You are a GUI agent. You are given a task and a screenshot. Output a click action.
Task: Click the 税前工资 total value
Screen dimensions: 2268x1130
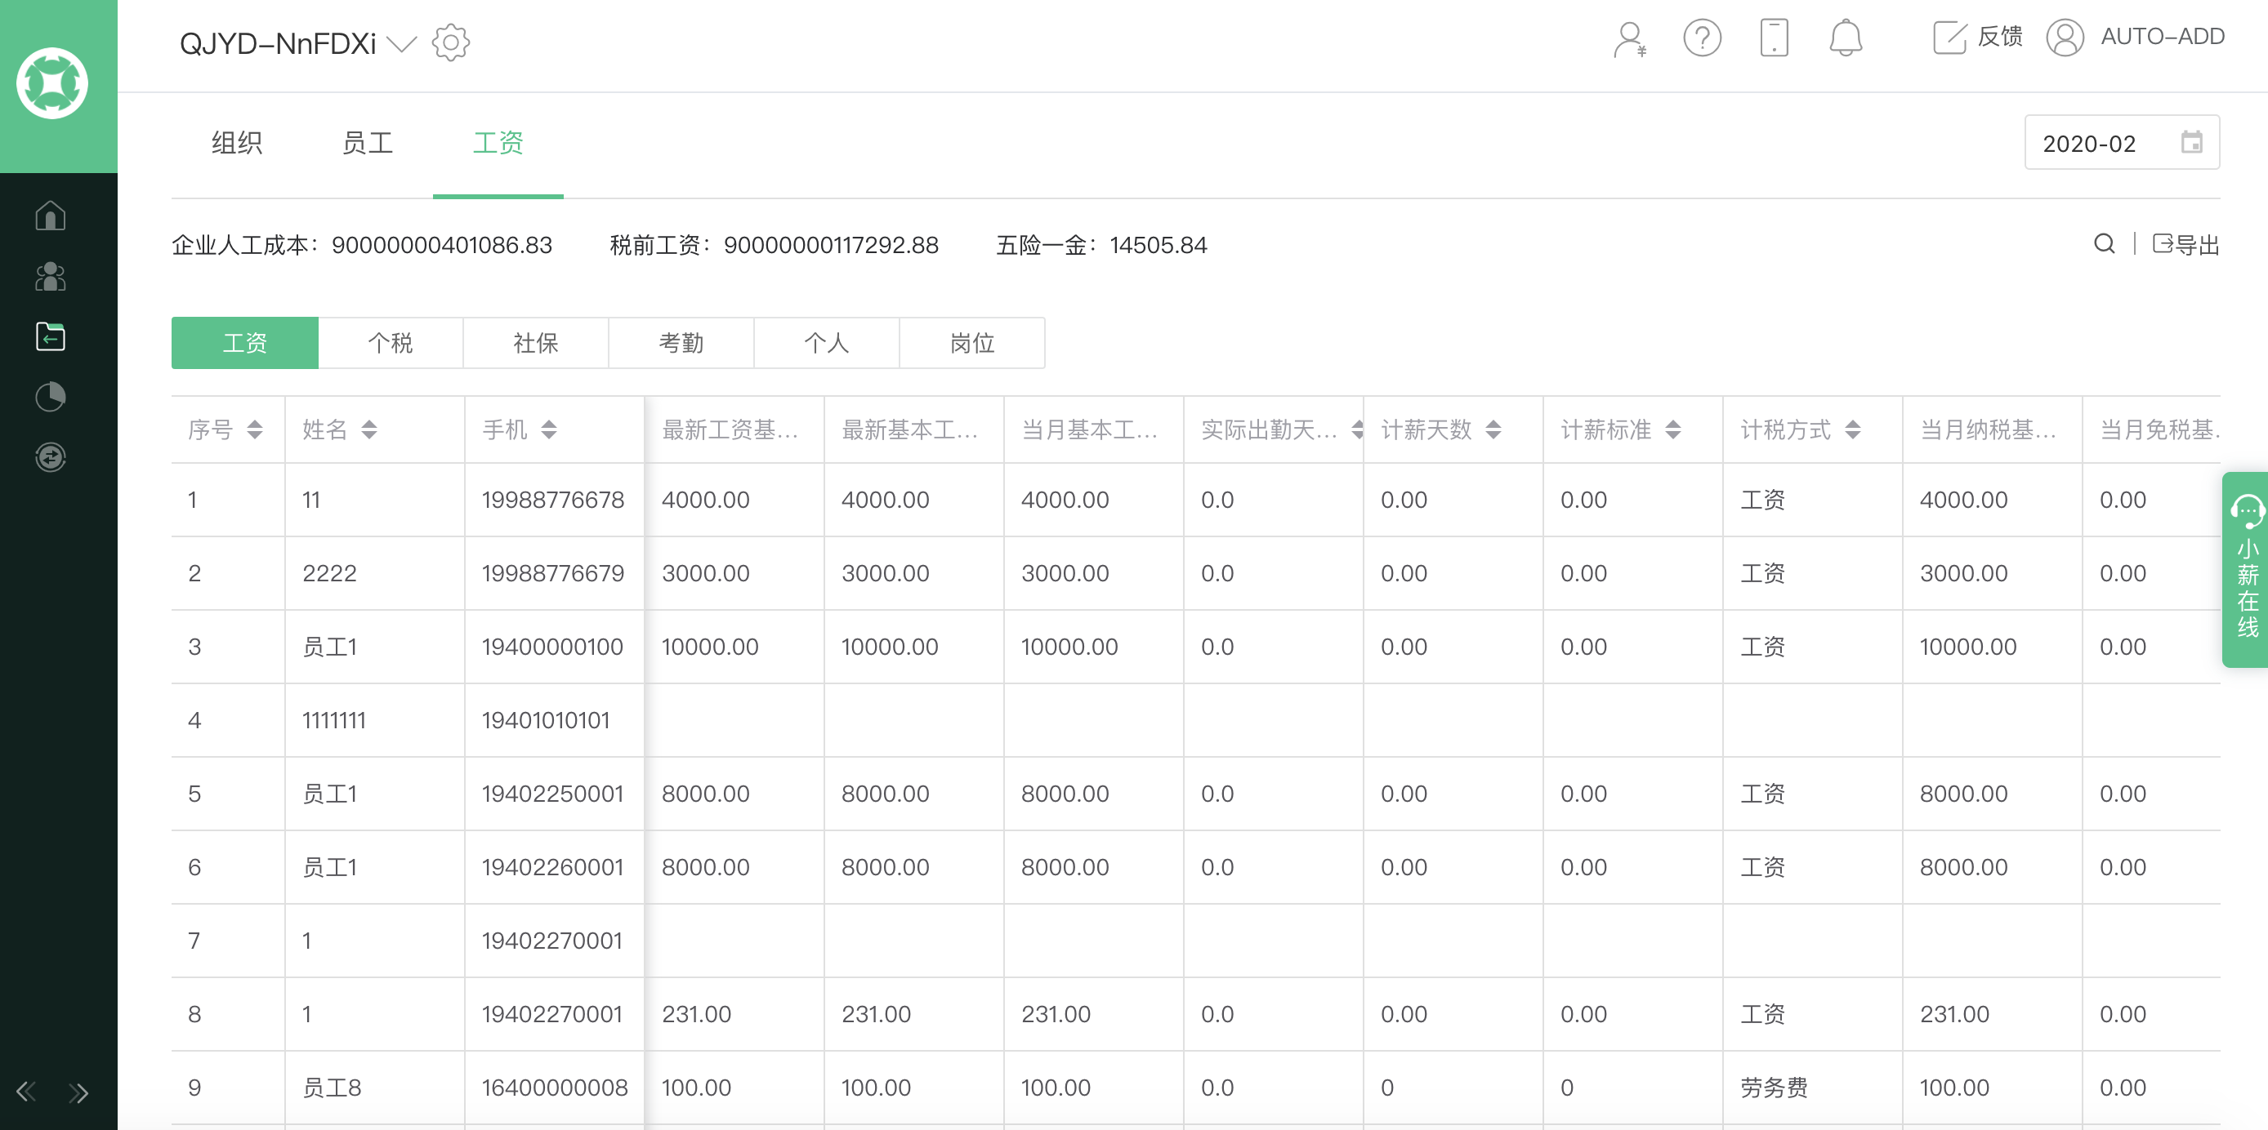pyautogui.click(x=830, y=245)
